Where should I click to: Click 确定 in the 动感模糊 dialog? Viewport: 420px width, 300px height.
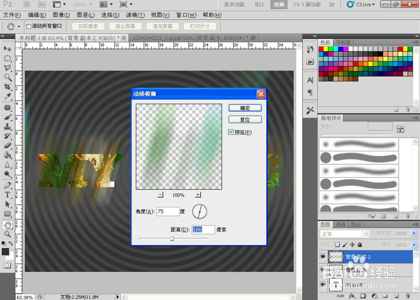coord(245,108)
